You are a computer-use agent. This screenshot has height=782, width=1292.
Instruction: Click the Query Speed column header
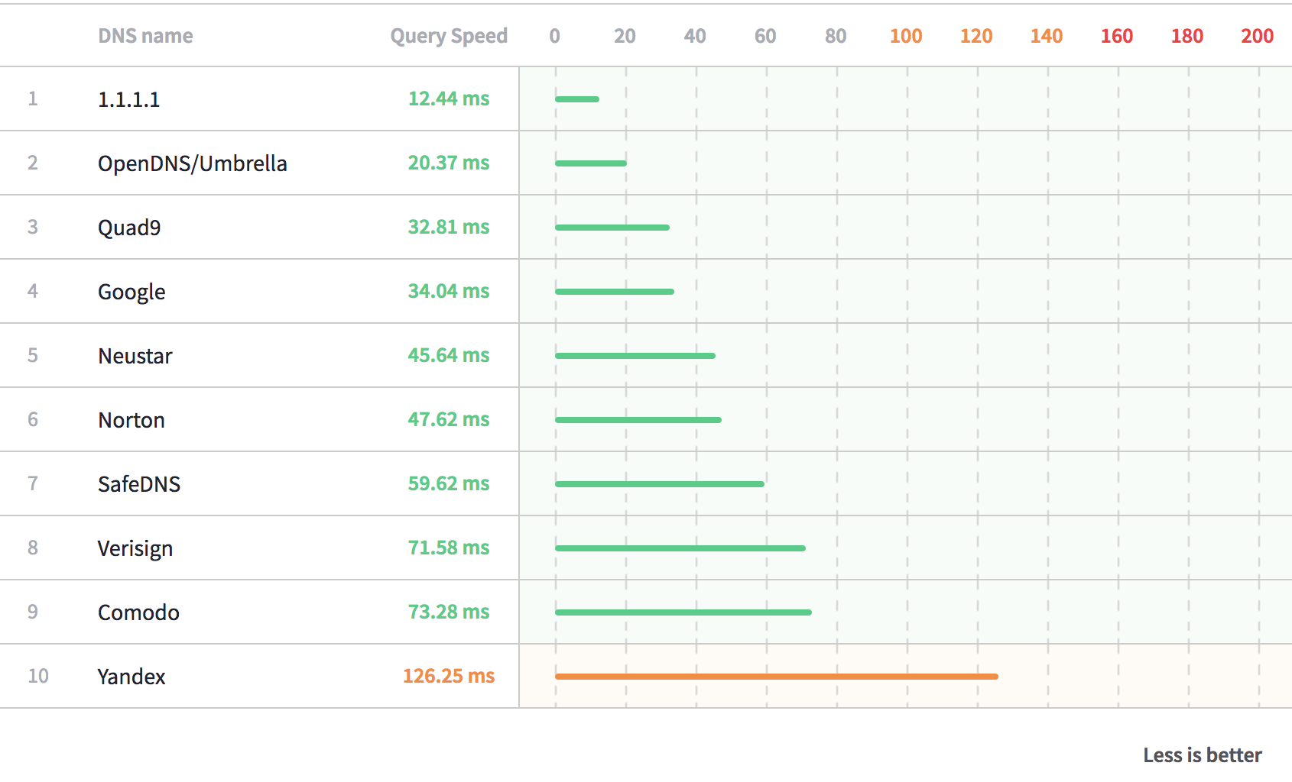click(x=449, y=35)
